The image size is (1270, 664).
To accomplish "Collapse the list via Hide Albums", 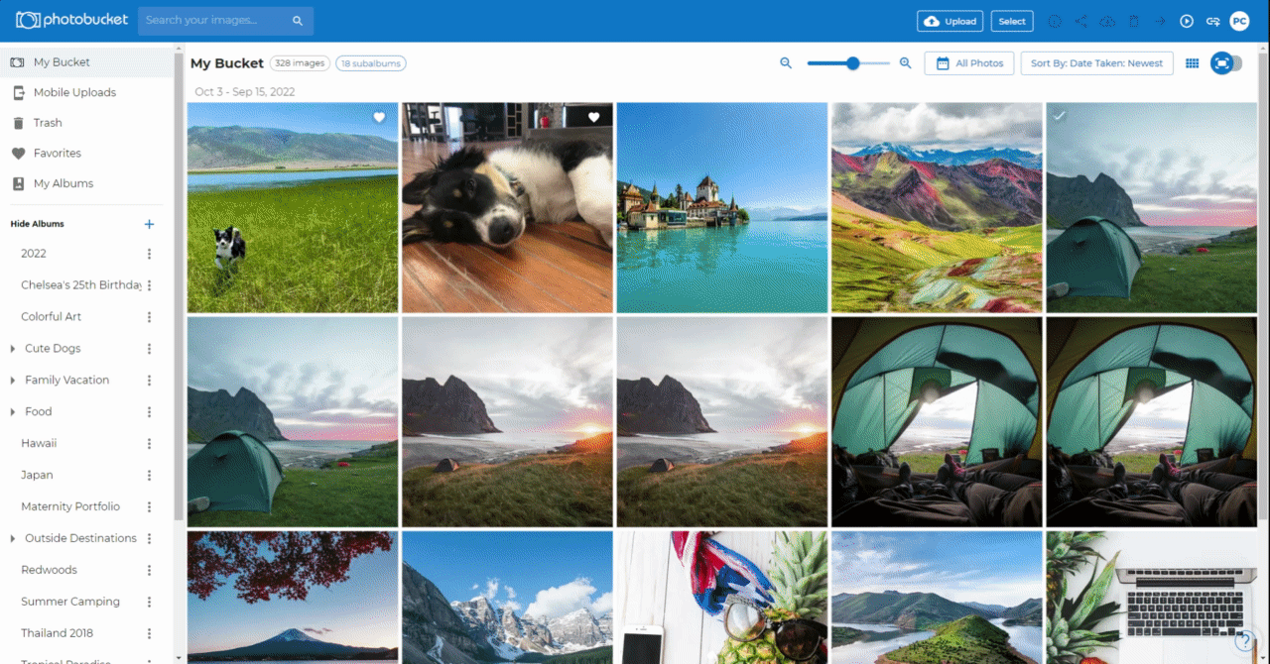I will [x=37, y=224].
